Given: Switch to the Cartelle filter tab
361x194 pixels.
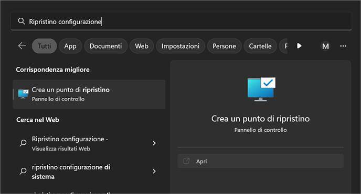Looking at the screenshot, I should (260, 46).
